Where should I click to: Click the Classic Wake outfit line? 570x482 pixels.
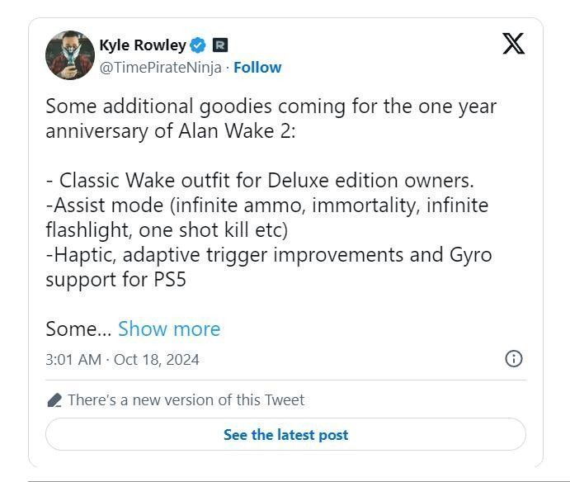coord(260,180)
